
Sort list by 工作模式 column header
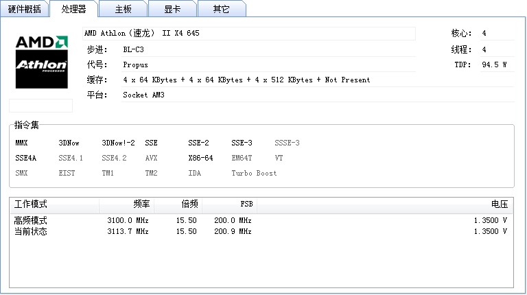pos(54,204)
